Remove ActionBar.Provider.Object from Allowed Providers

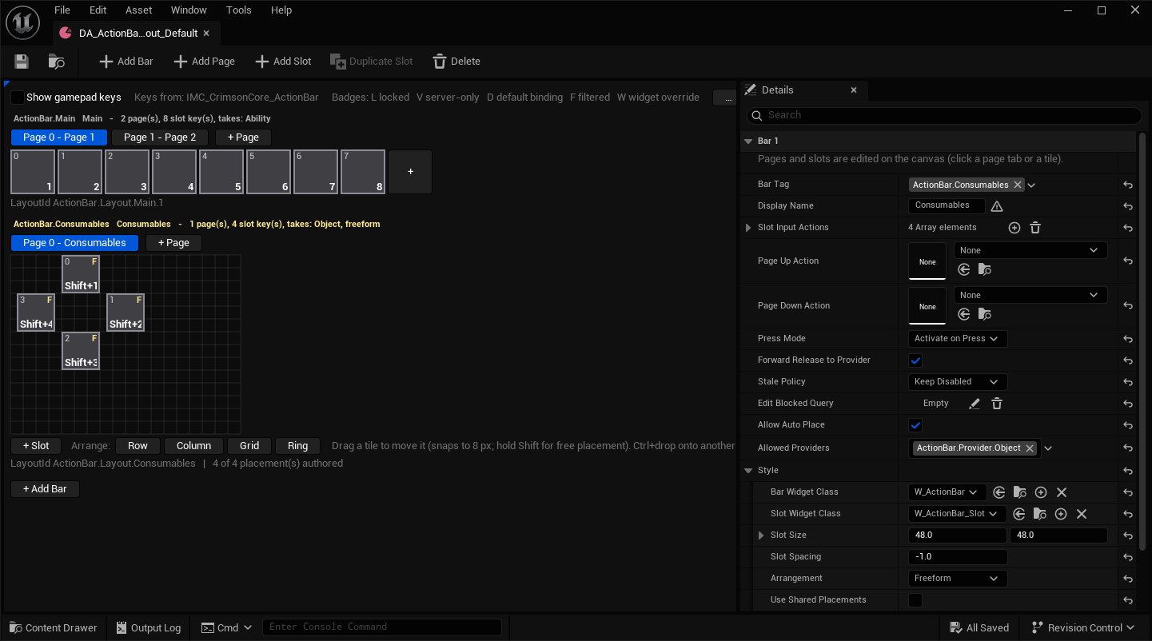coord(1030,448)
